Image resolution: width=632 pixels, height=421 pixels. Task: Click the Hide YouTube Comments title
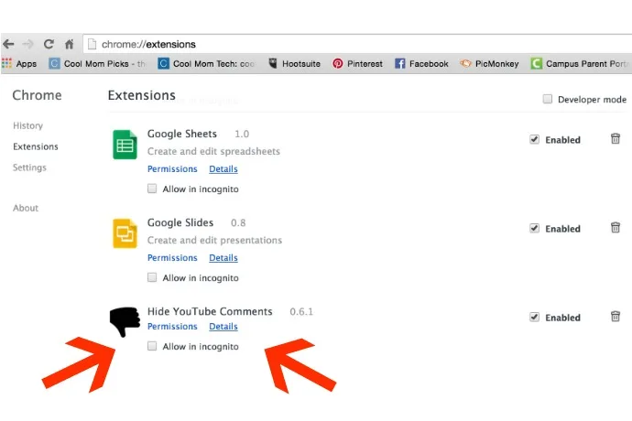click(210, 311)
